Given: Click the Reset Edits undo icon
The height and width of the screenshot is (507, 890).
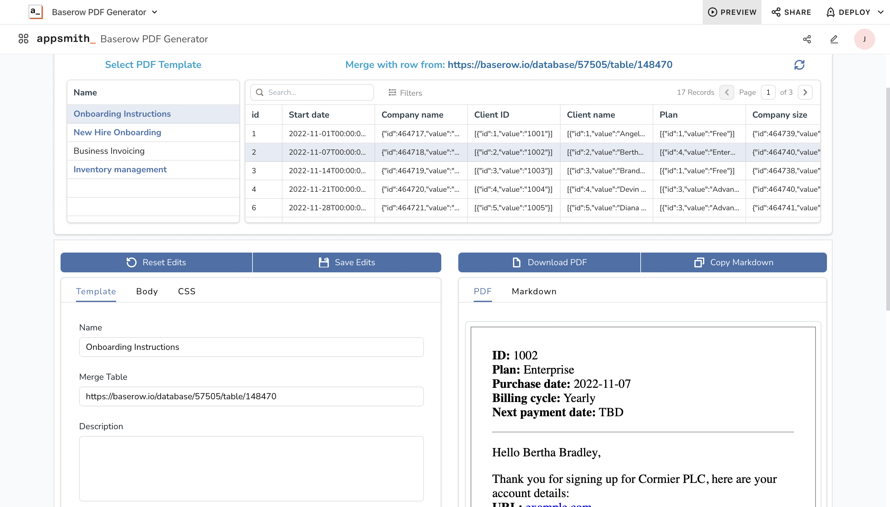Looking at the screenshot, I should point(131,262).
